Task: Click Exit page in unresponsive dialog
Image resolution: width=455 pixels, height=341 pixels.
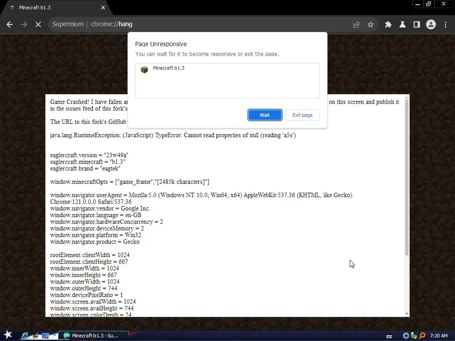Action: (302, 115)
